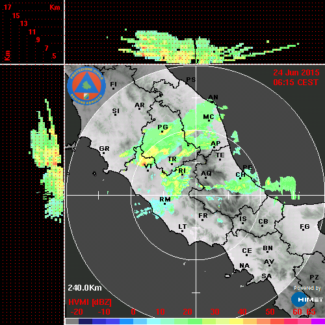The width and height of the screenshot is (325, 325).
Task: Click the 17 Km altitude scale label
Action: tap(7, 7)
